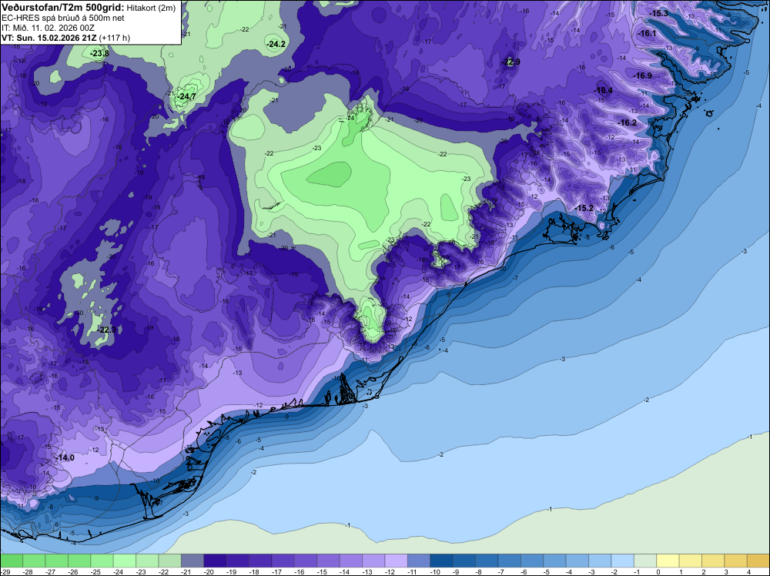Select the lavender legend swatch between -13 and -12
Image resolution: width=770 pixels, height=576 pixels.
(x=373, y=561)
